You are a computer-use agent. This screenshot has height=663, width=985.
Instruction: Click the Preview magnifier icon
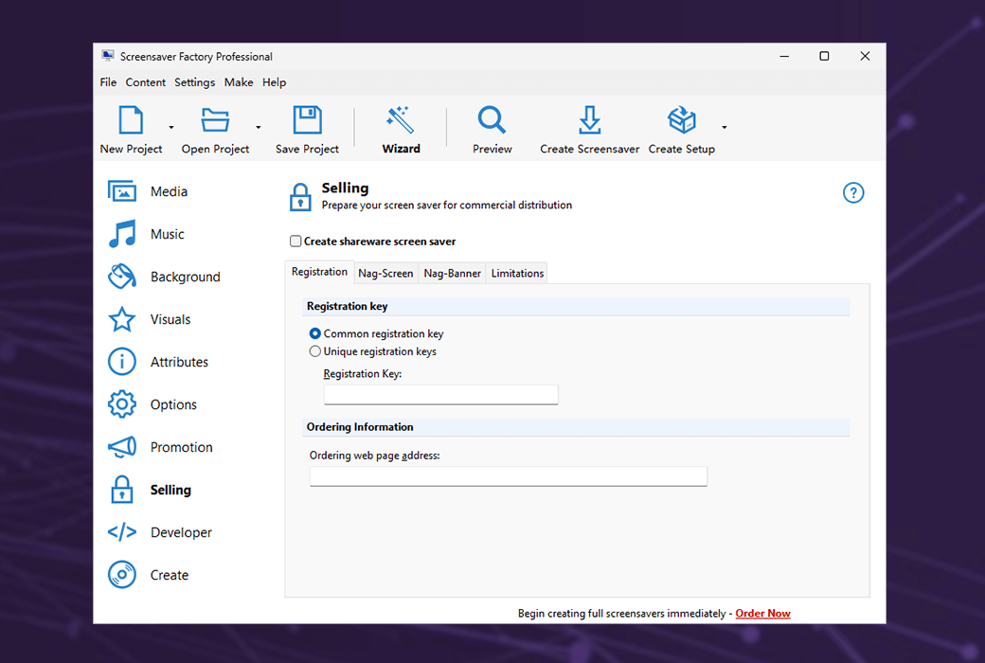pos(492,119)
